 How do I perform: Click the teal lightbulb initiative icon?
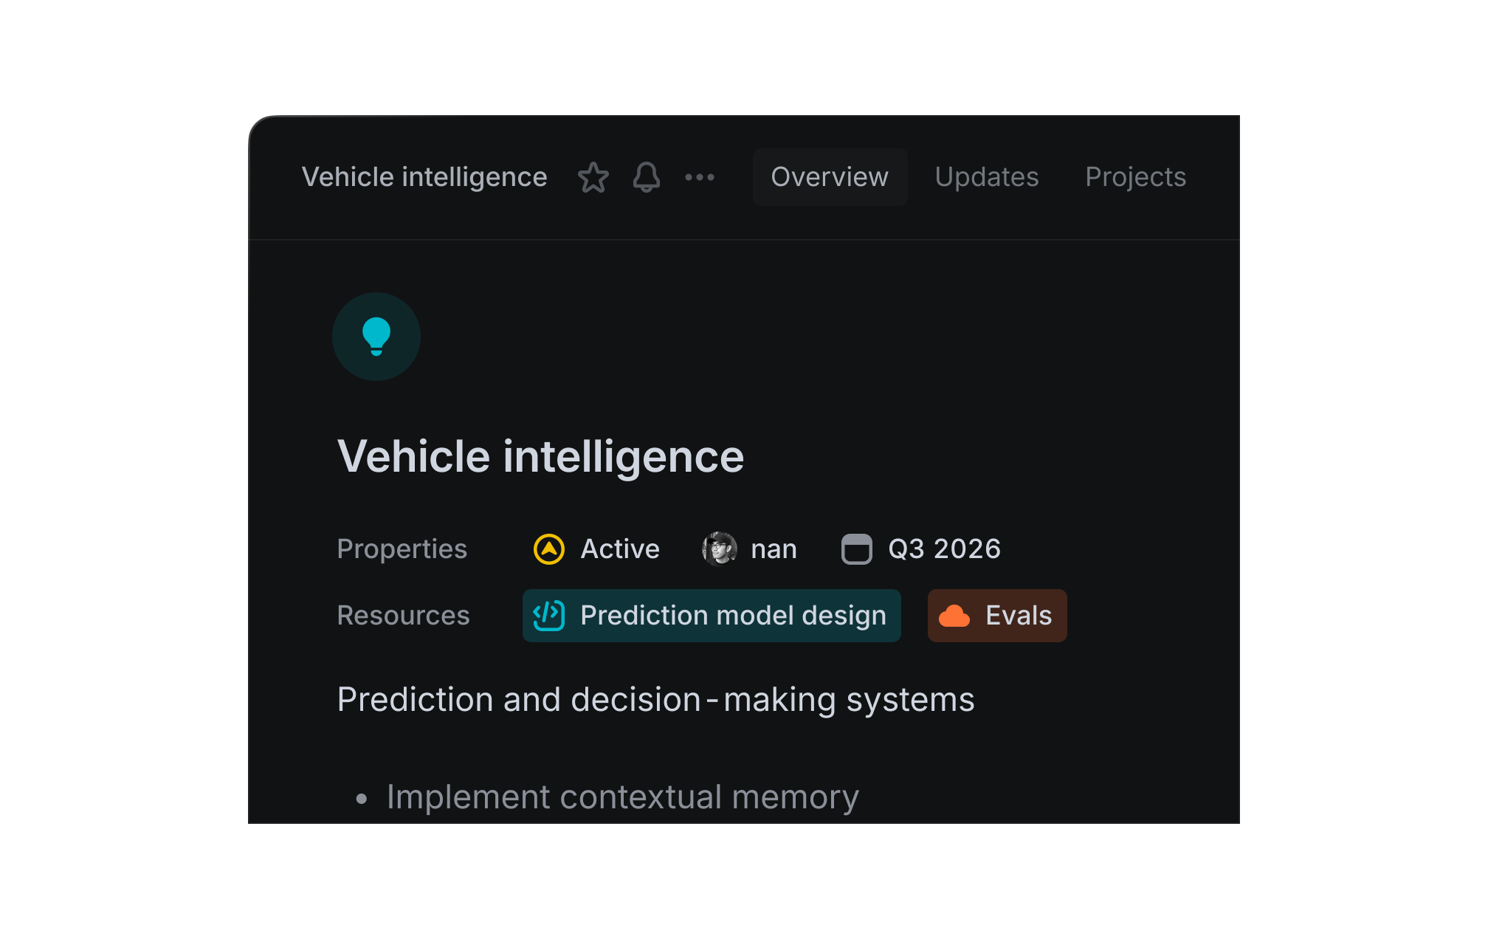376,337
